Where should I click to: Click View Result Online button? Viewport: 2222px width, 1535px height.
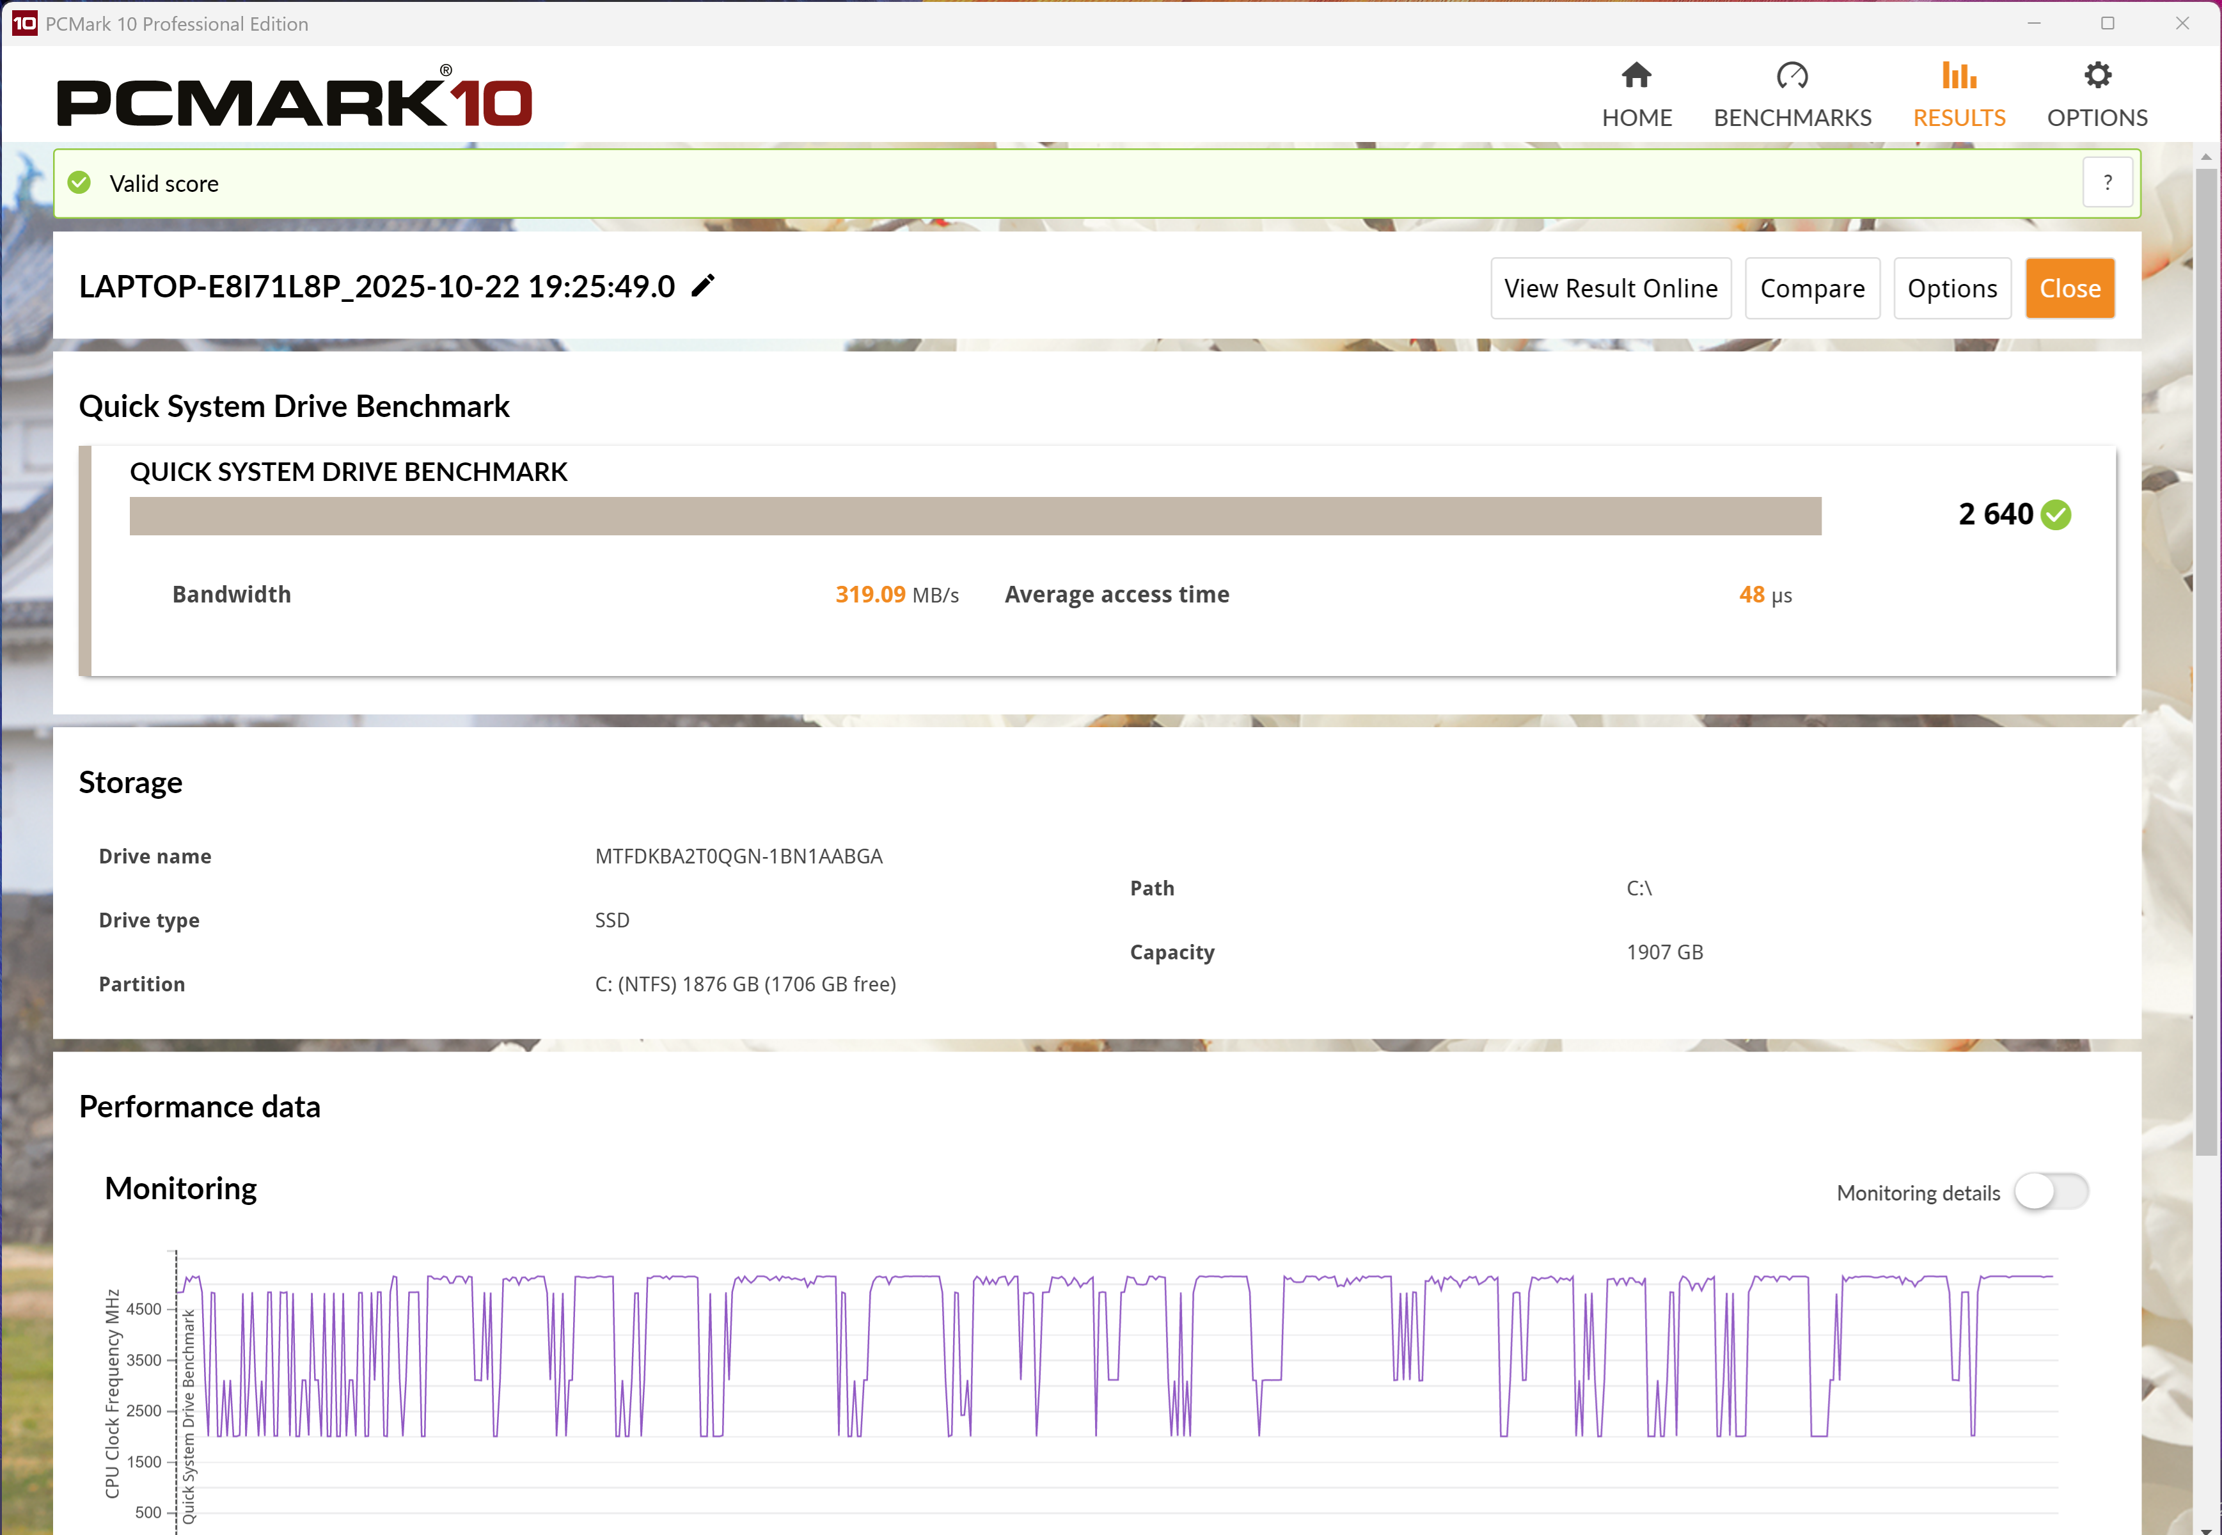(1611, 288)
